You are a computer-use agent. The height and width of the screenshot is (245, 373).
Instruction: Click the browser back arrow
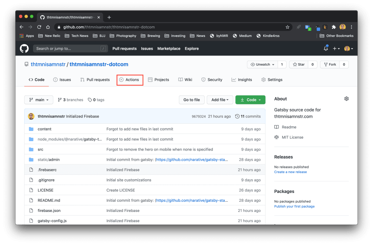click(22, 27)
